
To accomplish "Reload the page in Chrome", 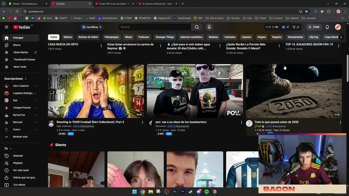I will click(17, 11).
